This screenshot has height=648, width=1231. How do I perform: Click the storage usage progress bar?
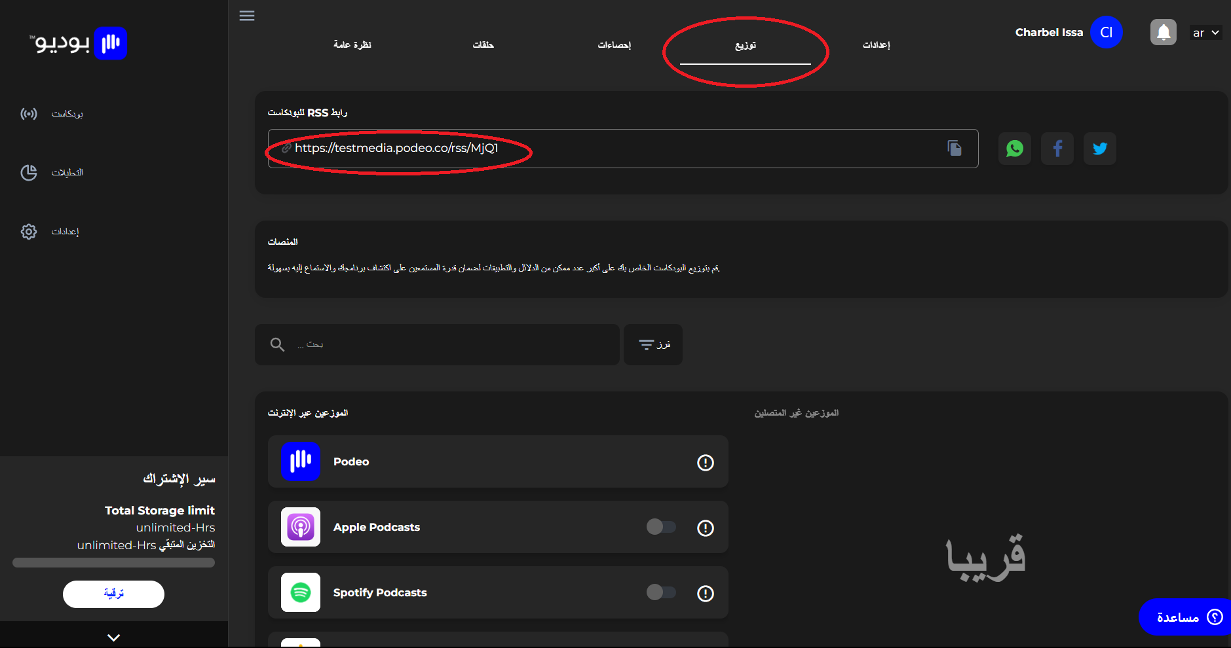113,563
